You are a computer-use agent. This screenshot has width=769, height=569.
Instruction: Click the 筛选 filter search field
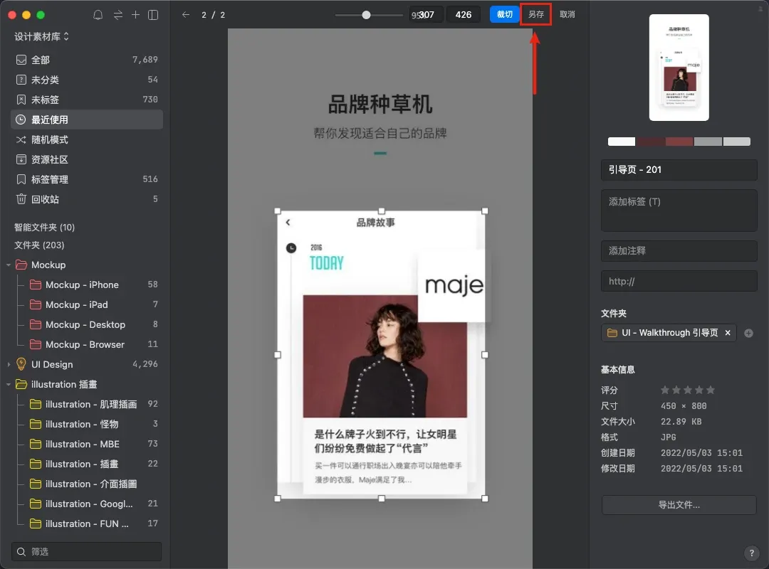pos(87,552)
